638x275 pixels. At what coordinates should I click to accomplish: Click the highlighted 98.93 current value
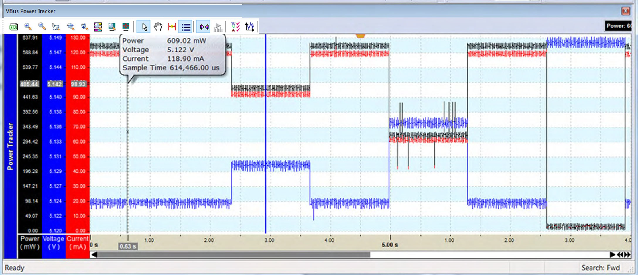[78, 84]
